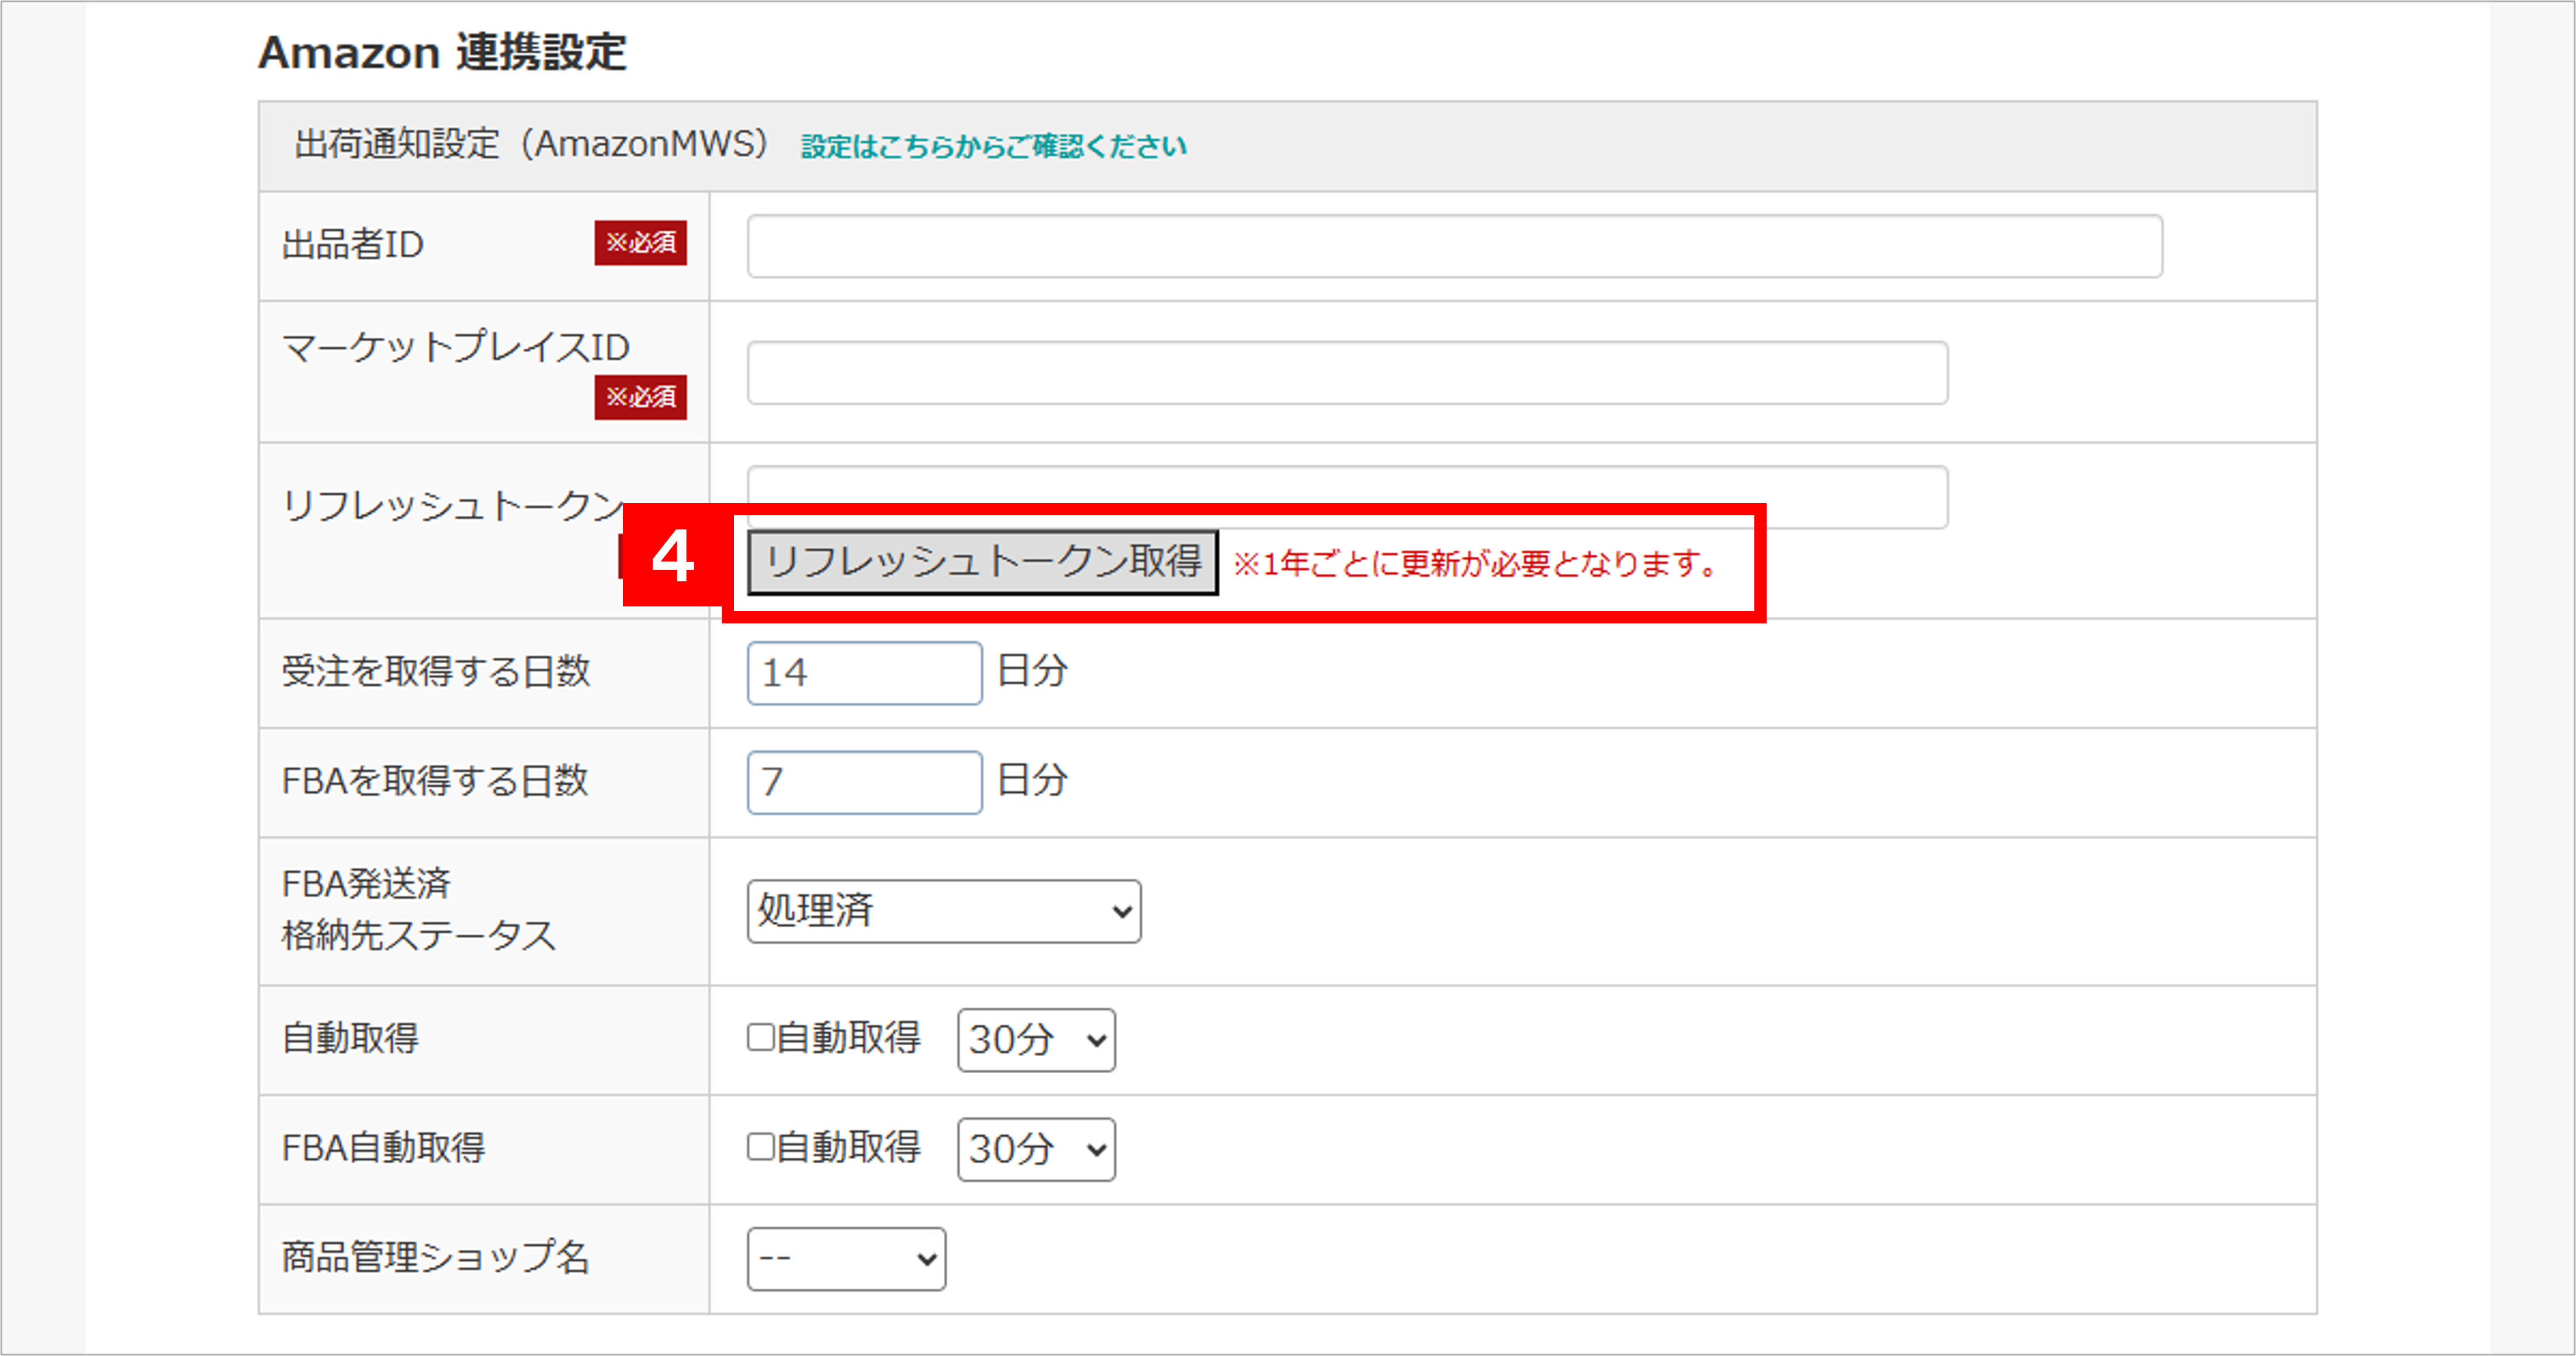
Task: Enable the 自動取得 checkbox in FBA自動取得 row
Action: point(761,1147)
